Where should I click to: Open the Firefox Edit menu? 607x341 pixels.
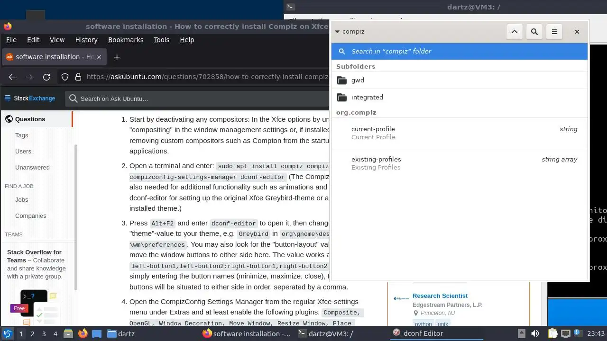[33, 40]
